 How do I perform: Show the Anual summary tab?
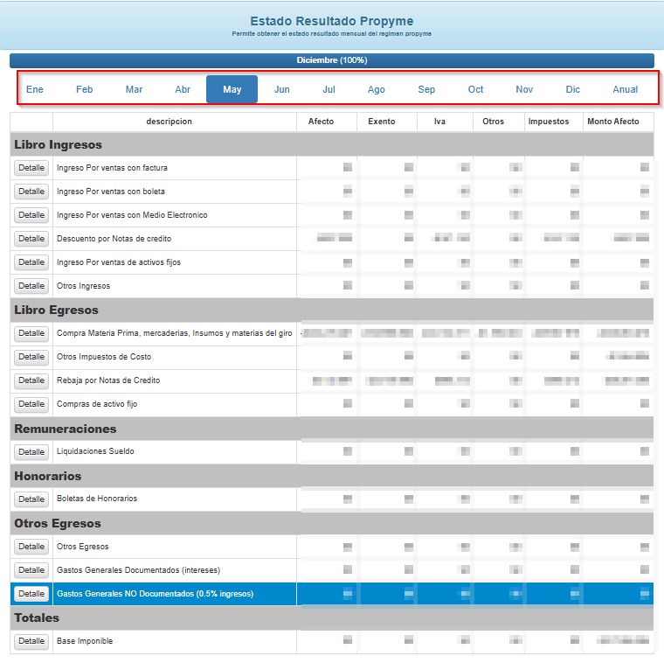[x=625, y=89]
